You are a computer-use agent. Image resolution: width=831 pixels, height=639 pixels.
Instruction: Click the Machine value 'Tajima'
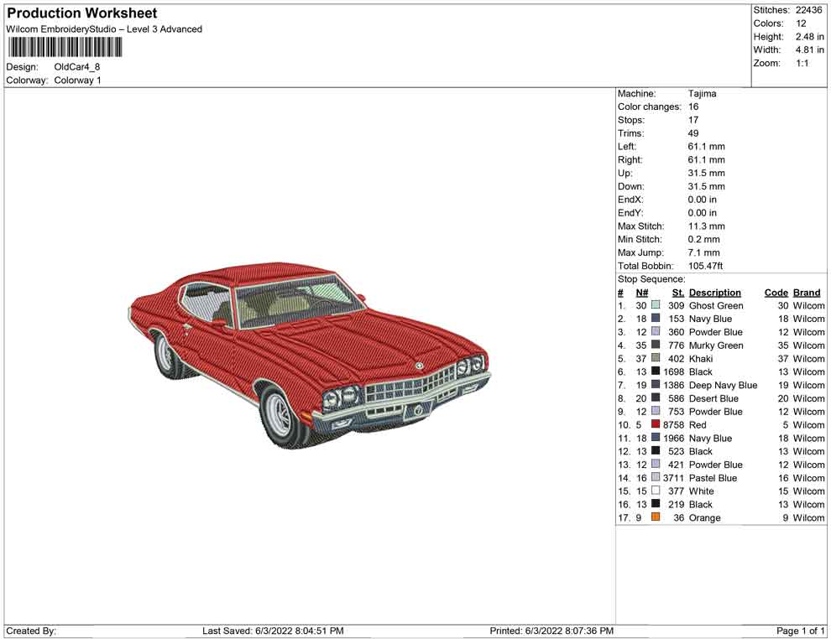coord(703,93)
